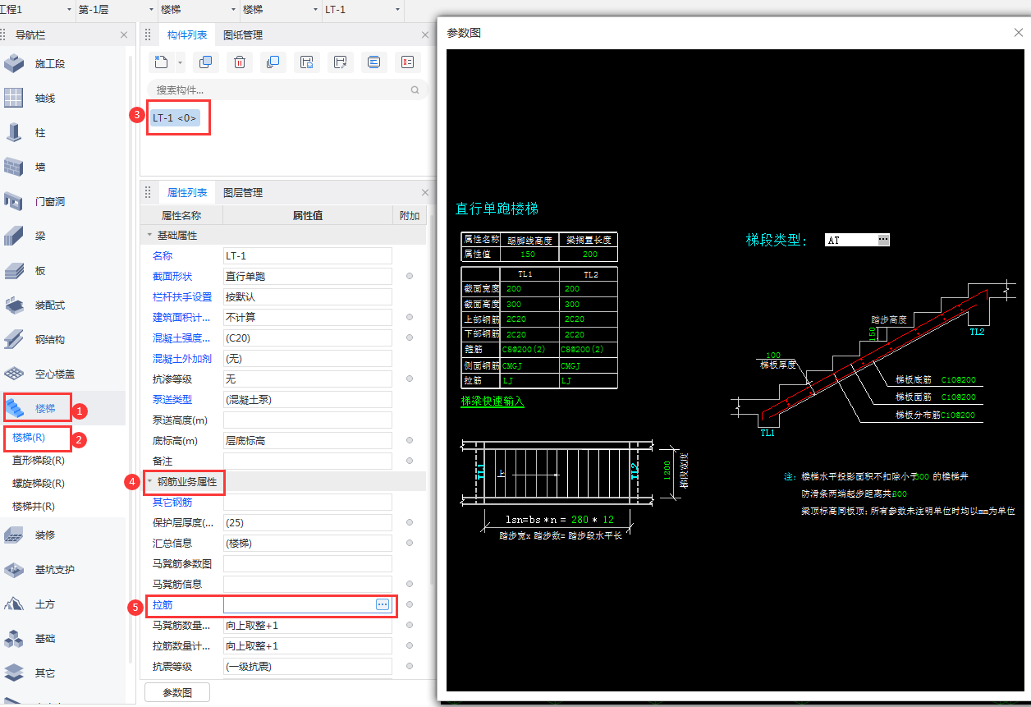Click the search magnifier icon
The image size is (1031, 707).
point(415,90)
